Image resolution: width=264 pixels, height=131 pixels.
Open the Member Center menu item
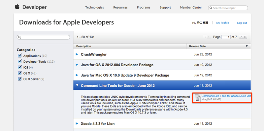pos(191,7)
